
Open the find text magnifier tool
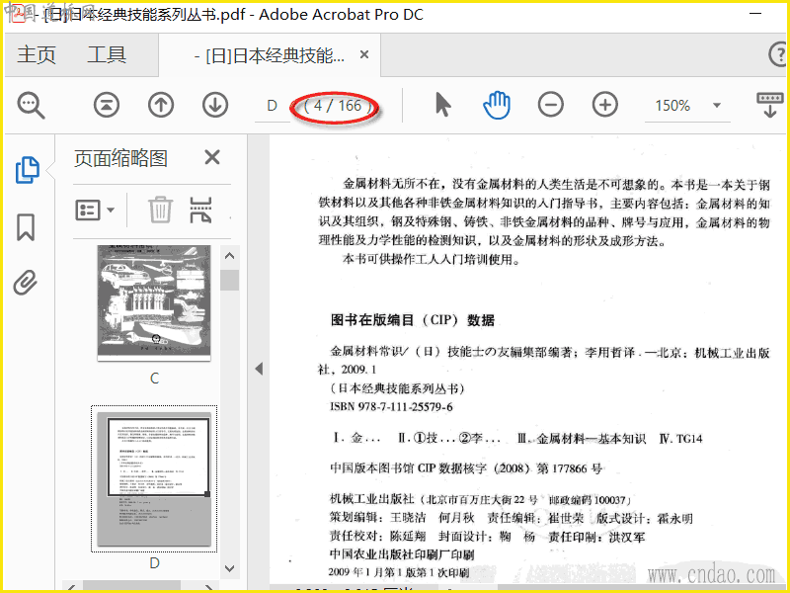tap(31, 105)
